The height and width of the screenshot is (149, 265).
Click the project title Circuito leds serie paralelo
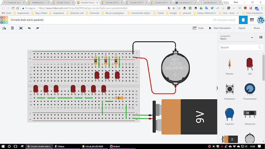[27, 20]
